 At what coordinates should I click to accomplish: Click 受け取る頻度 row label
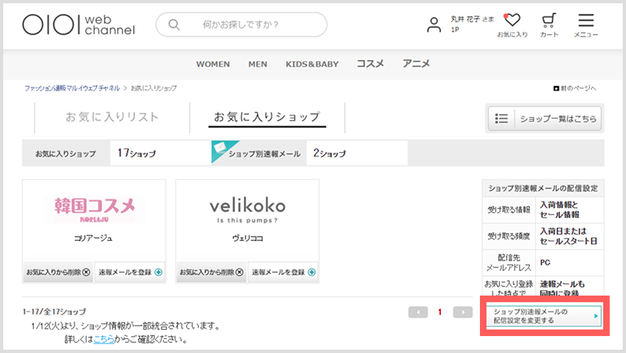point(509,236)
